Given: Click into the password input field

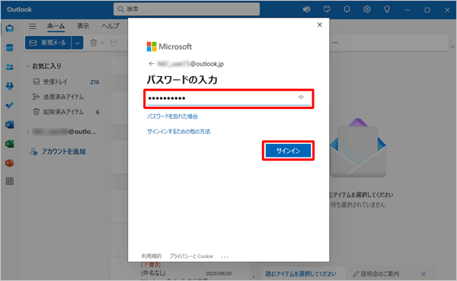Looking at the screenshot, I should click(x=228, y=98).
